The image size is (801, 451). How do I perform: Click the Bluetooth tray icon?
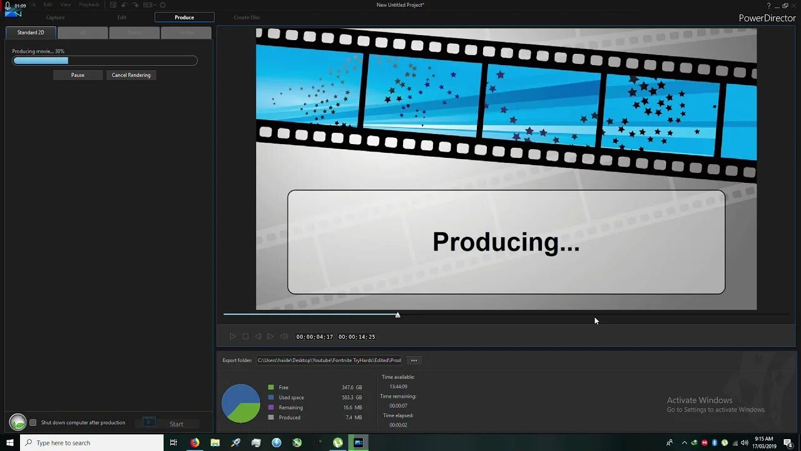(715, 443)
